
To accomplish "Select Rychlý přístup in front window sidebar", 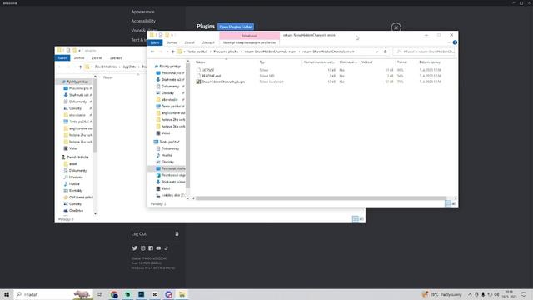I will [170, 67].
